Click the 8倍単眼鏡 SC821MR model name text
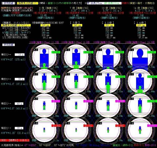Image resolution: width=157 pixels, height=148 pixels. (48, 23)
